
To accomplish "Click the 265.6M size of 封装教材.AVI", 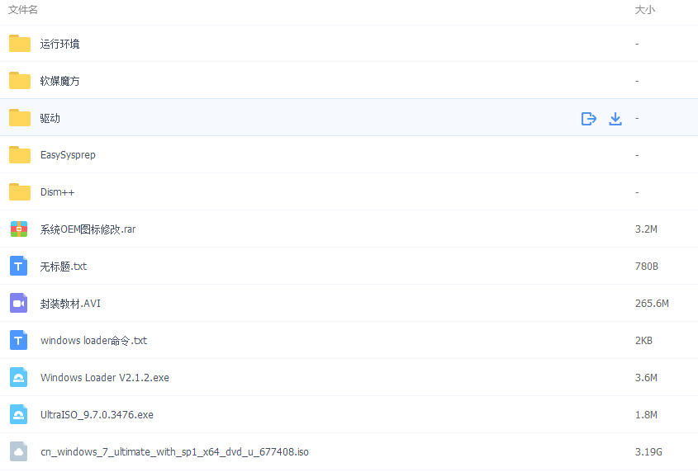I will 652,304.
